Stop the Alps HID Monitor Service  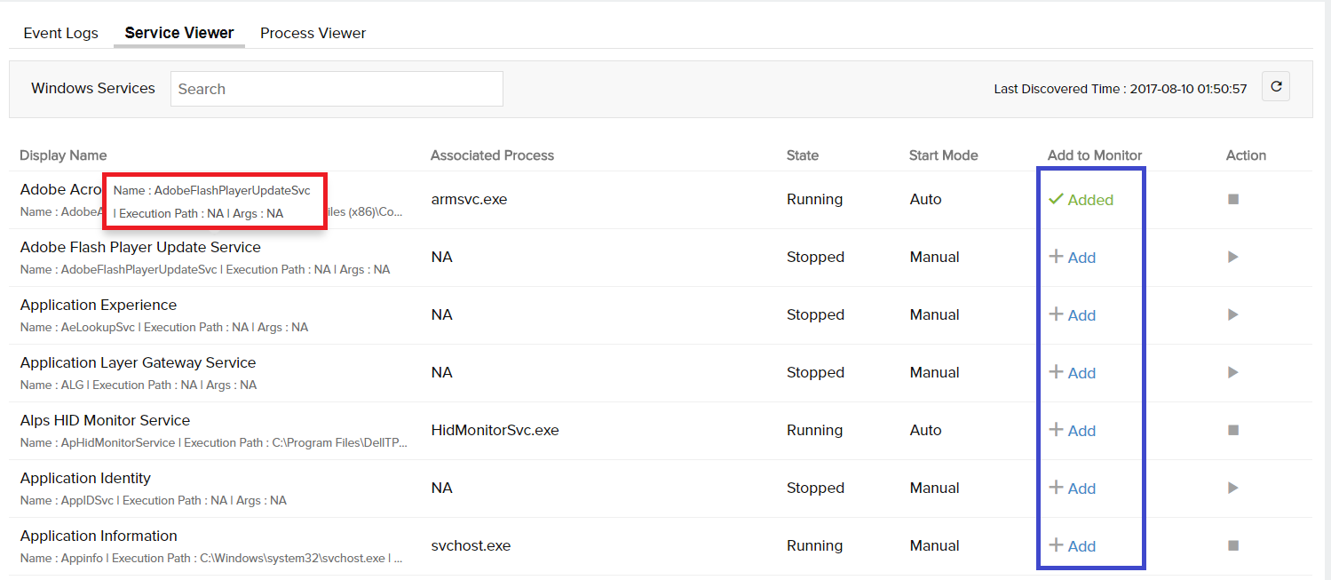click(1233, 430)
